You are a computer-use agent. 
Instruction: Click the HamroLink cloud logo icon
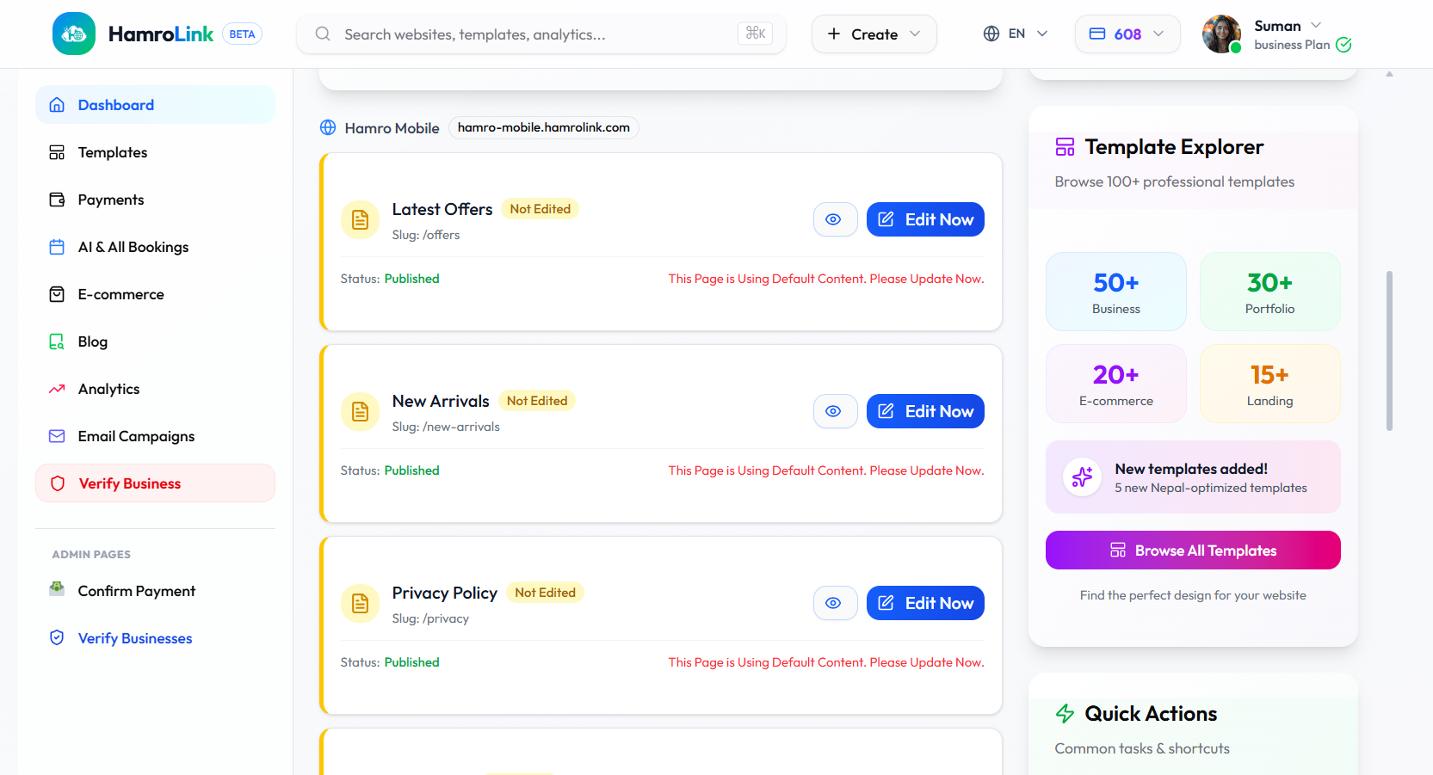click(74, 34)
